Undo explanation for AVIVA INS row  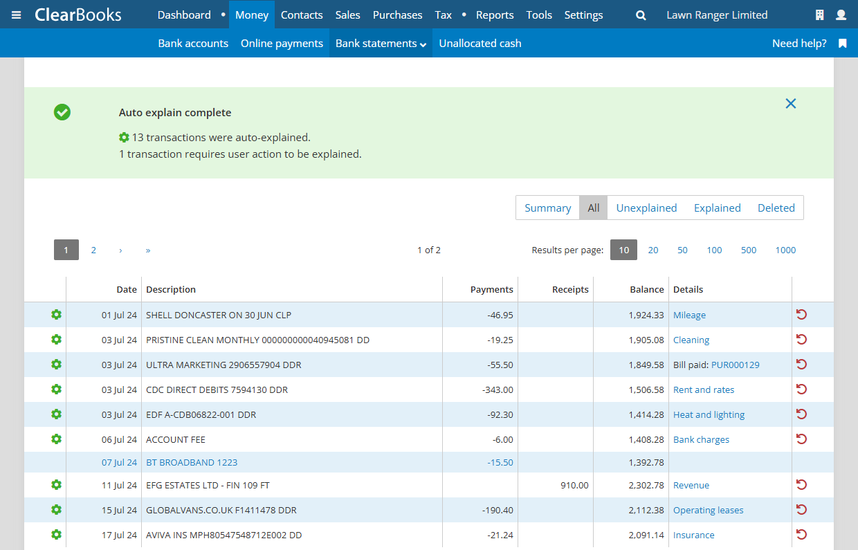click(801, 535)
